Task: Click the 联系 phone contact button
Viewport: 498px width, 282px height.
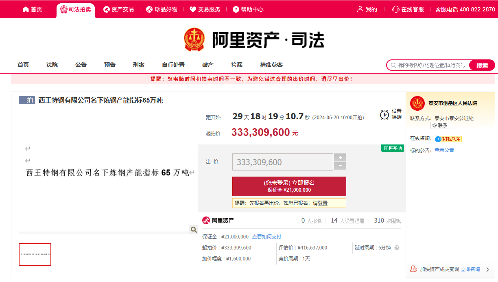Action: pyautogui.click(x=439, y=126)
